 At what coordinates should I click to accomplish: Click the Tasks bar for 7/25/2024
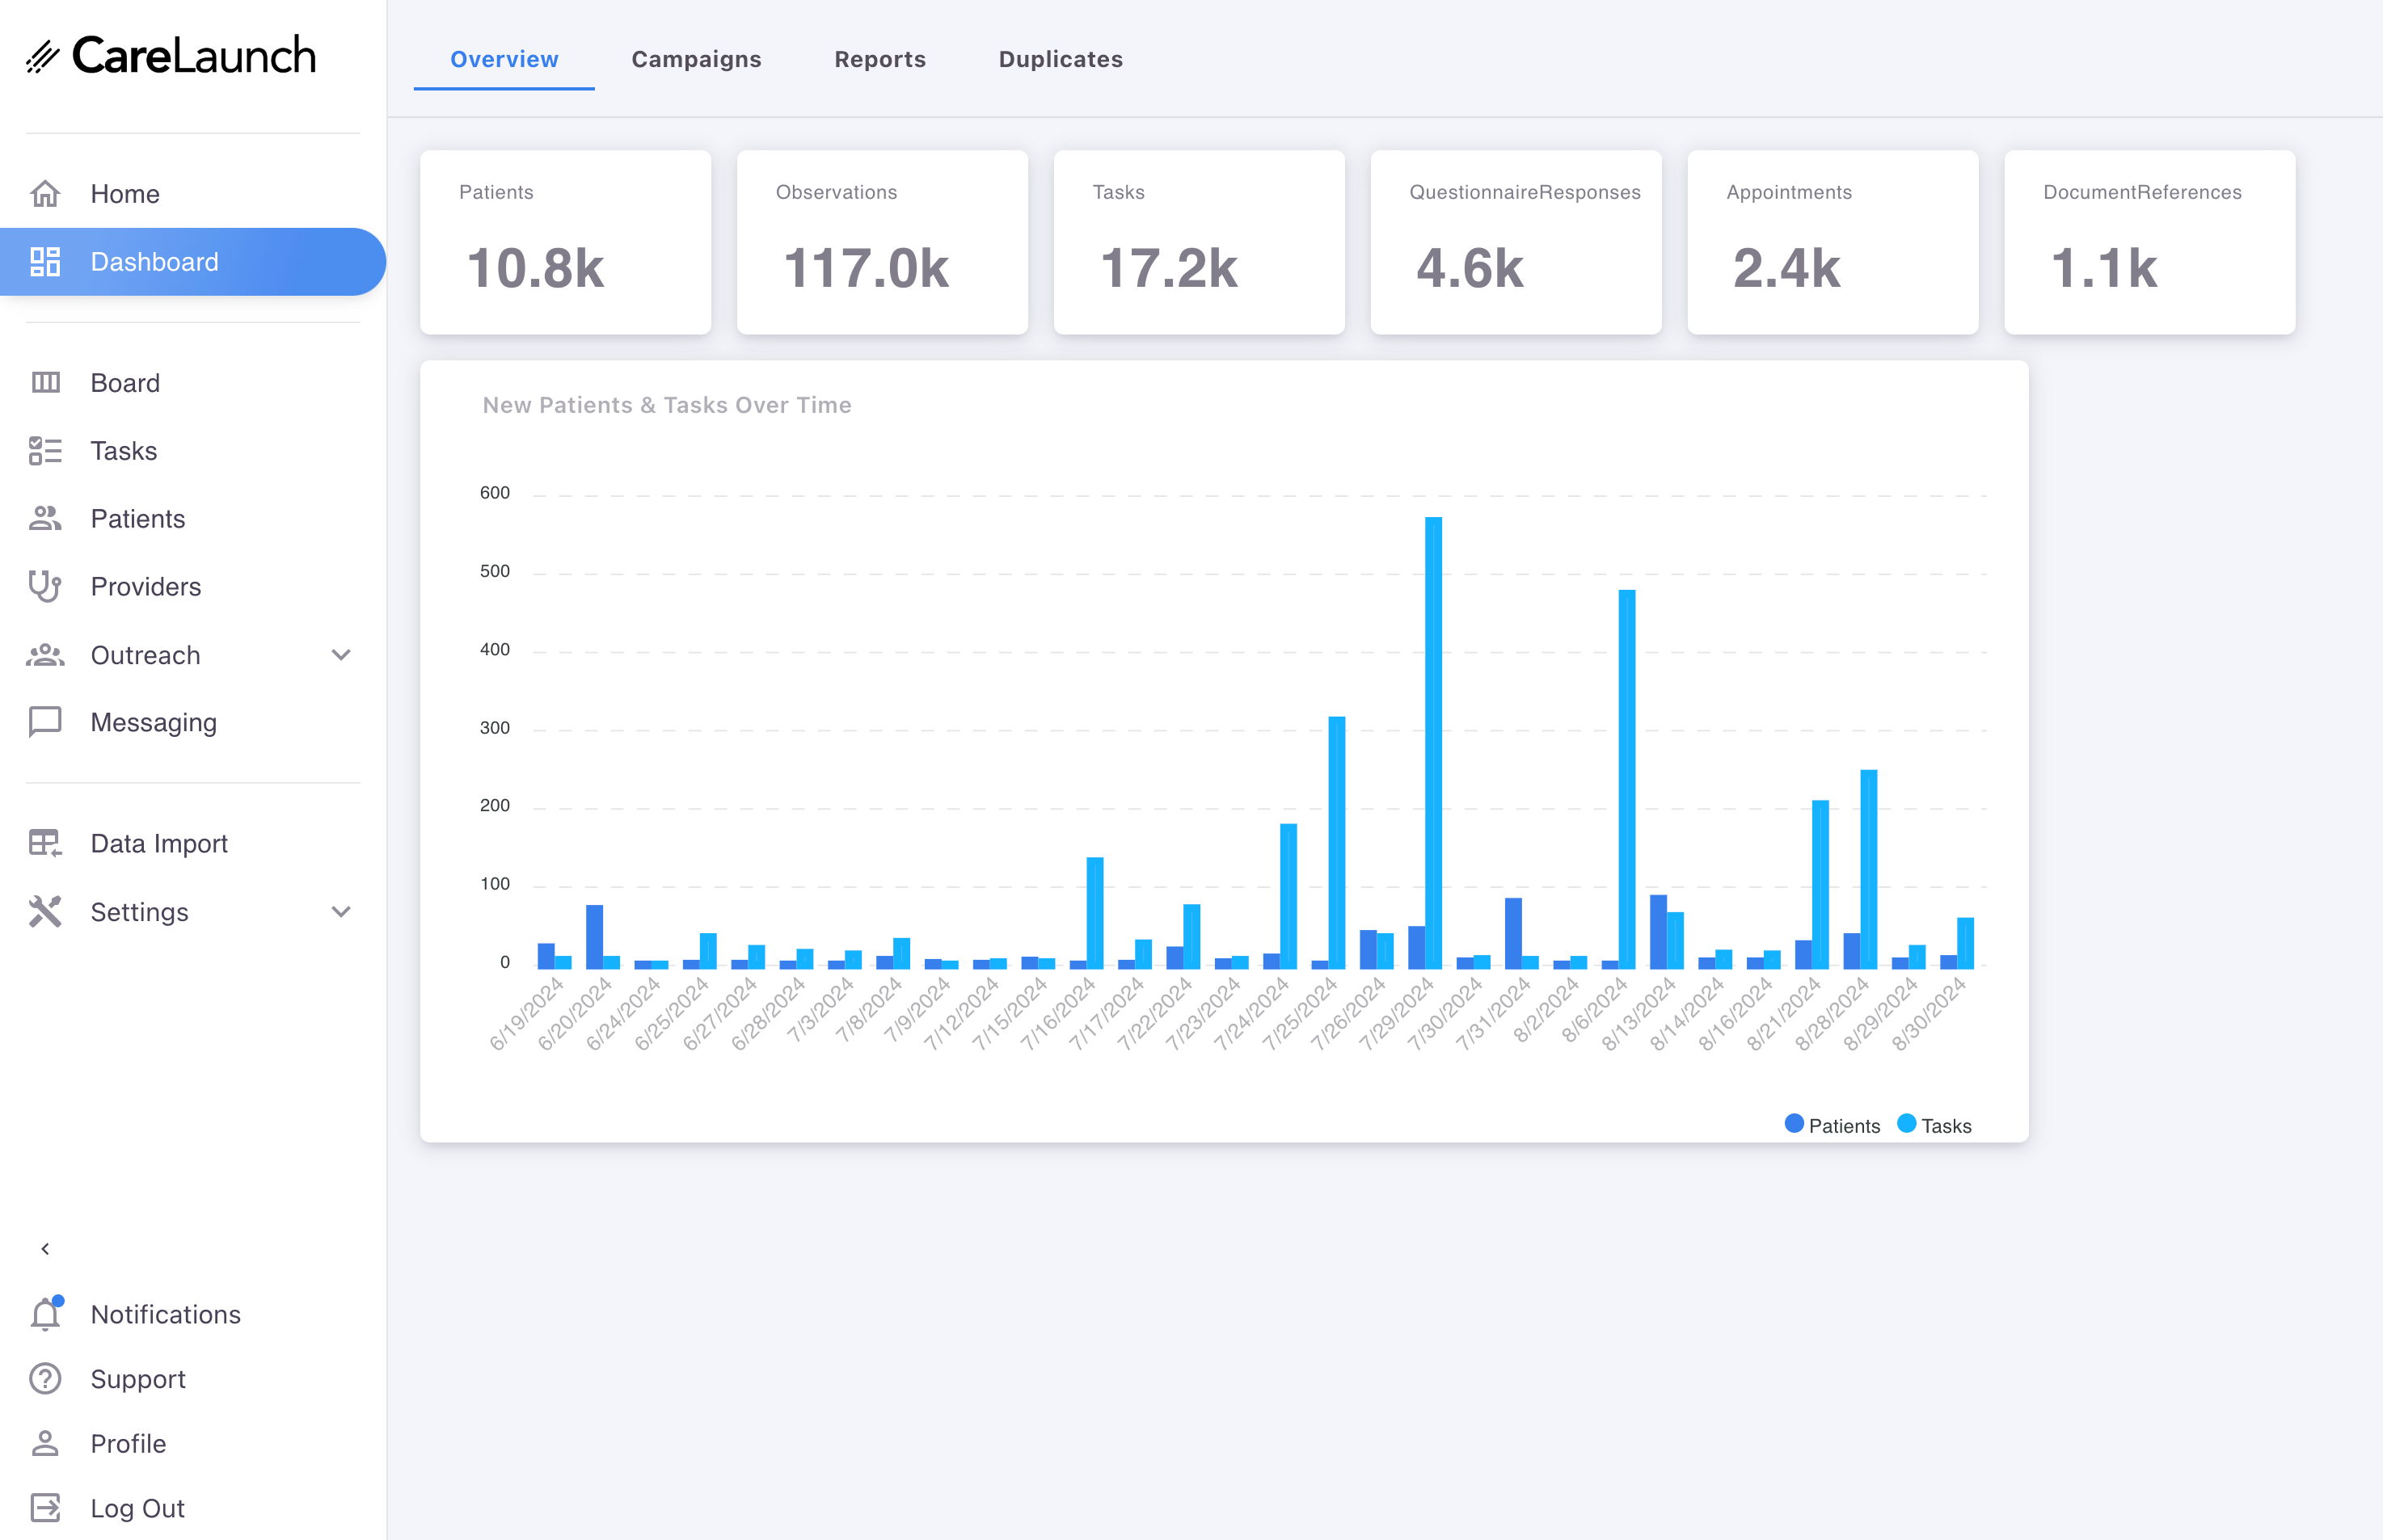coord(1336,842)
